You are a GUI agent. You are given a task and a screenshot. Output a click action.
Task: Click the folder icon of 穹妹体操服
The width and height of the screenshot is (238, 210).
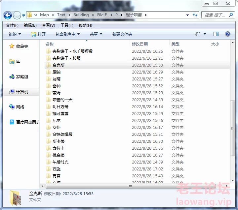(x=48, y=135)
